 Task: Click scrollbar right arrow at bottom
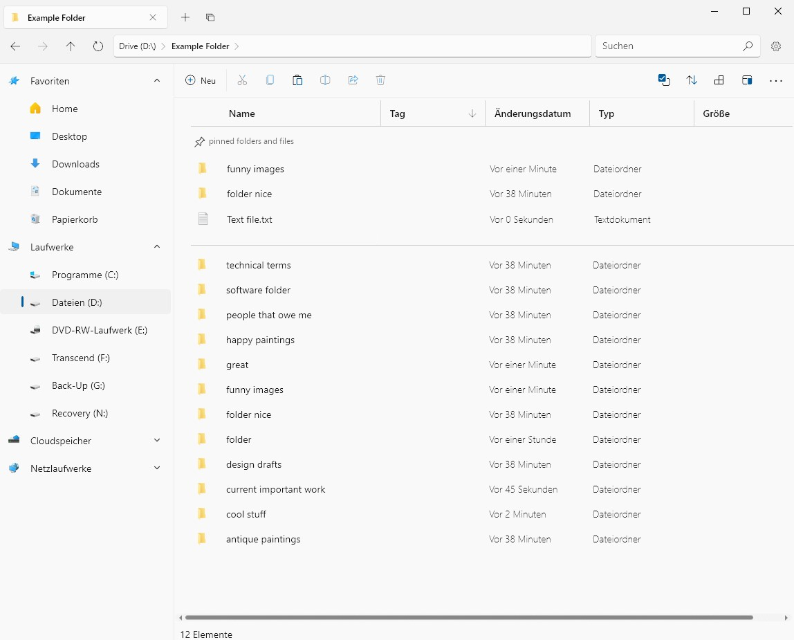tap(786, 618)
